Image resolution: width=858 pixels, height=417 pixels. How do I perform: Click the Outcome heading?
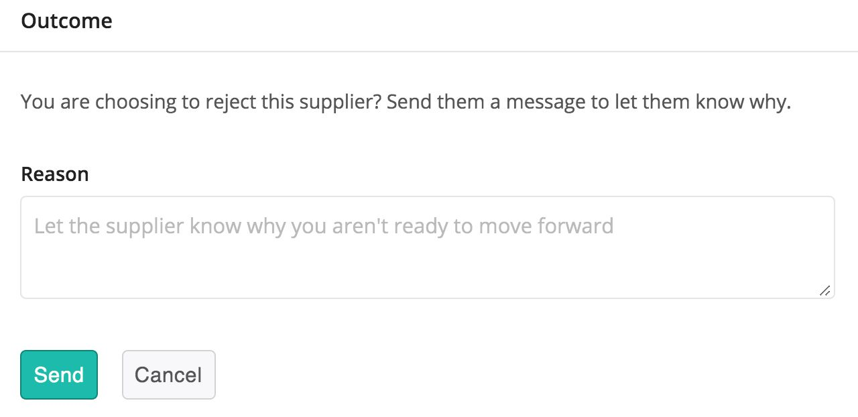point(66,21)
